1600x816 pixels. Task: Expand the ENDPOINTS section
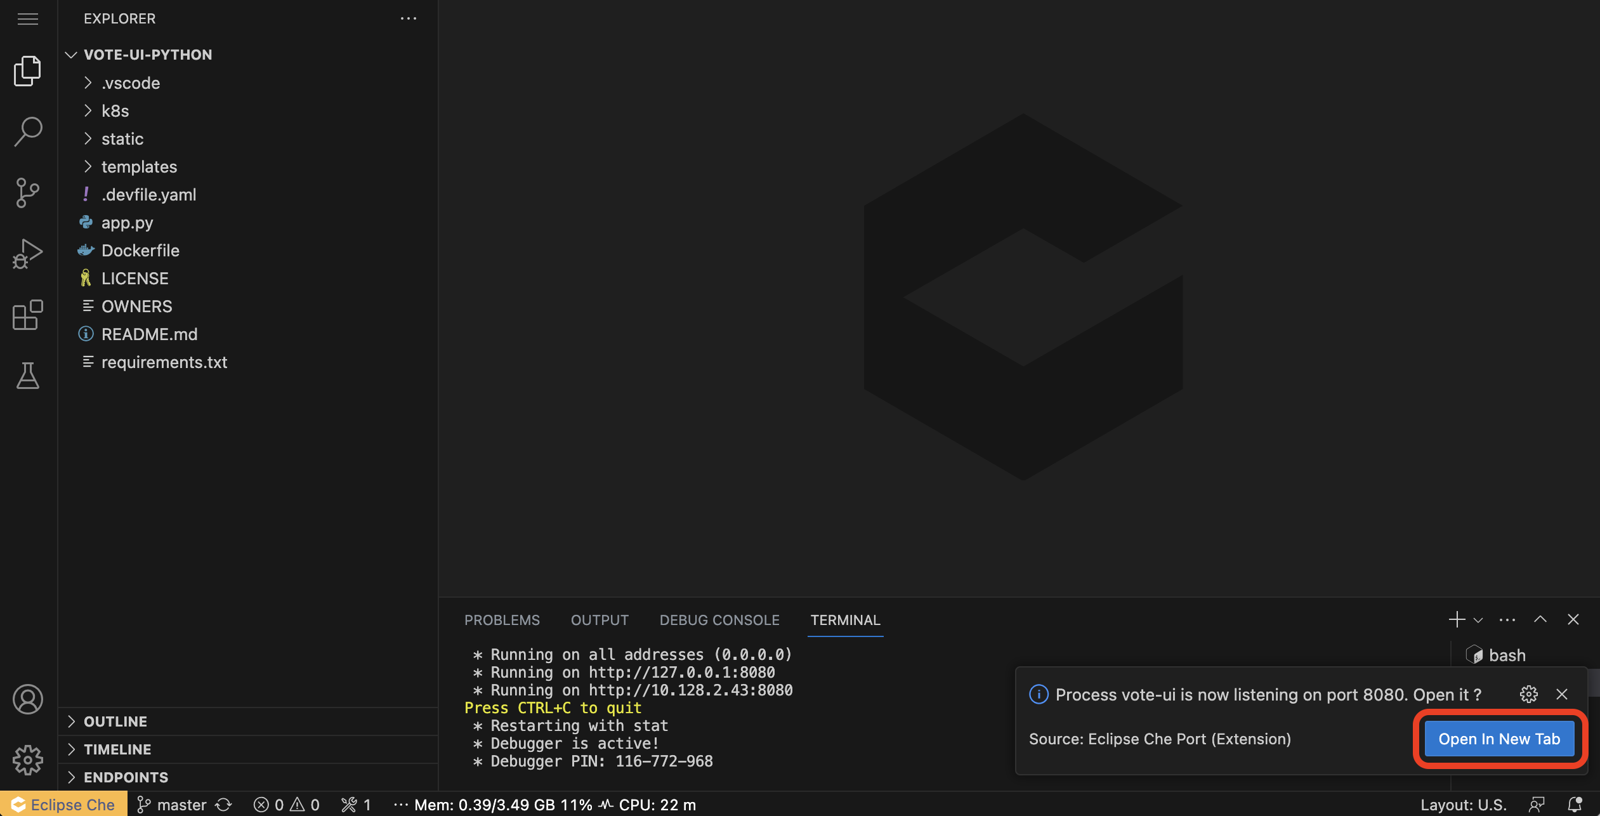click(248, 777)
